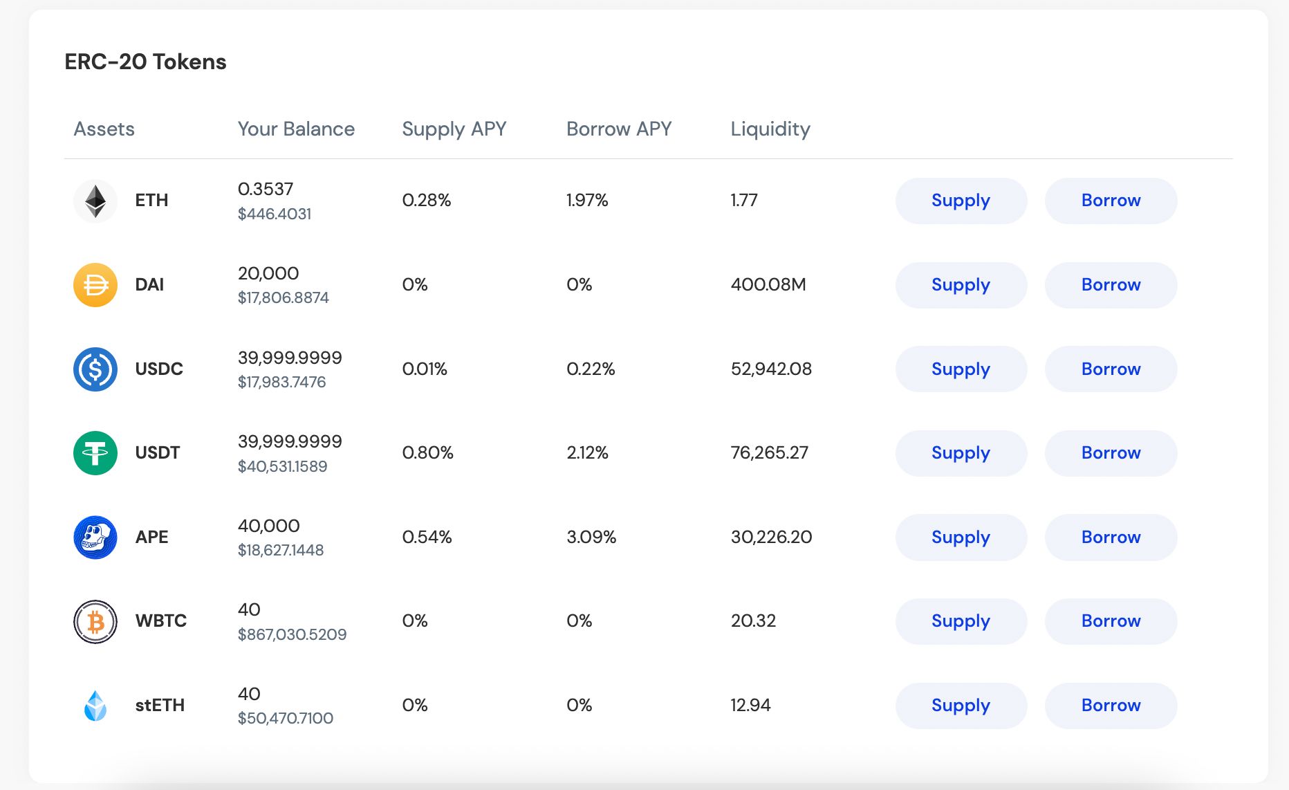Click the Supply APY column header
This screenshot has height=790, width=1289.
tap(454, 129)
